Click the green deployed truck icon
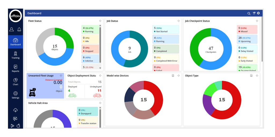Viewport: 275px width, 137px height. [72, 96]
